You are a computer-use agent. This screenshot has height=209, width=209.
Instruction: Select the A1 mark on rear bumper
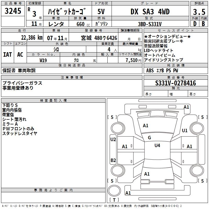[128, 193]
